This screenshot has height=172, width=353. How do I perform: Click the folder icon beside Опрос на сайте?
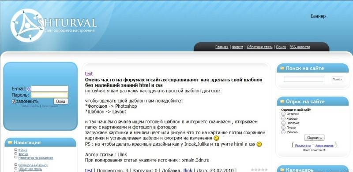coord(282,102)
